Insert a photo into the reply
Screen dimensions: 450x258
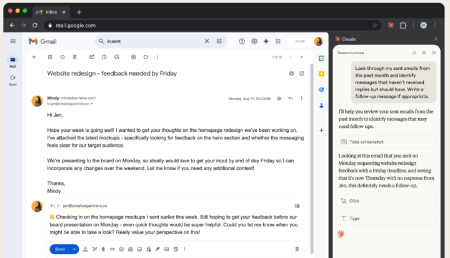[139, 249]
